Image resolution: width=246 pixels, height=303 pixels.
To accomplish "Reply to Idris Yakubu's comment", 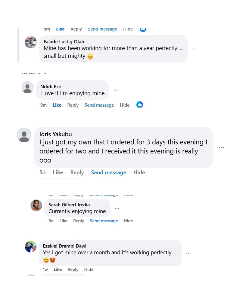I will [77, 172].
